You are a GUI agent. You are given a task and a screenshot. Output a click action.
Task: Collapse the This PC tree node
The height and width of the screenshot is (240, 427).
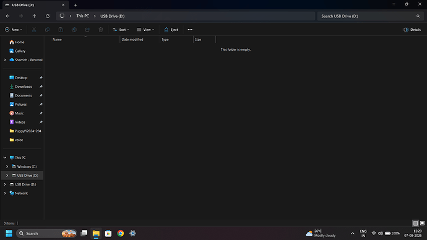4,158
